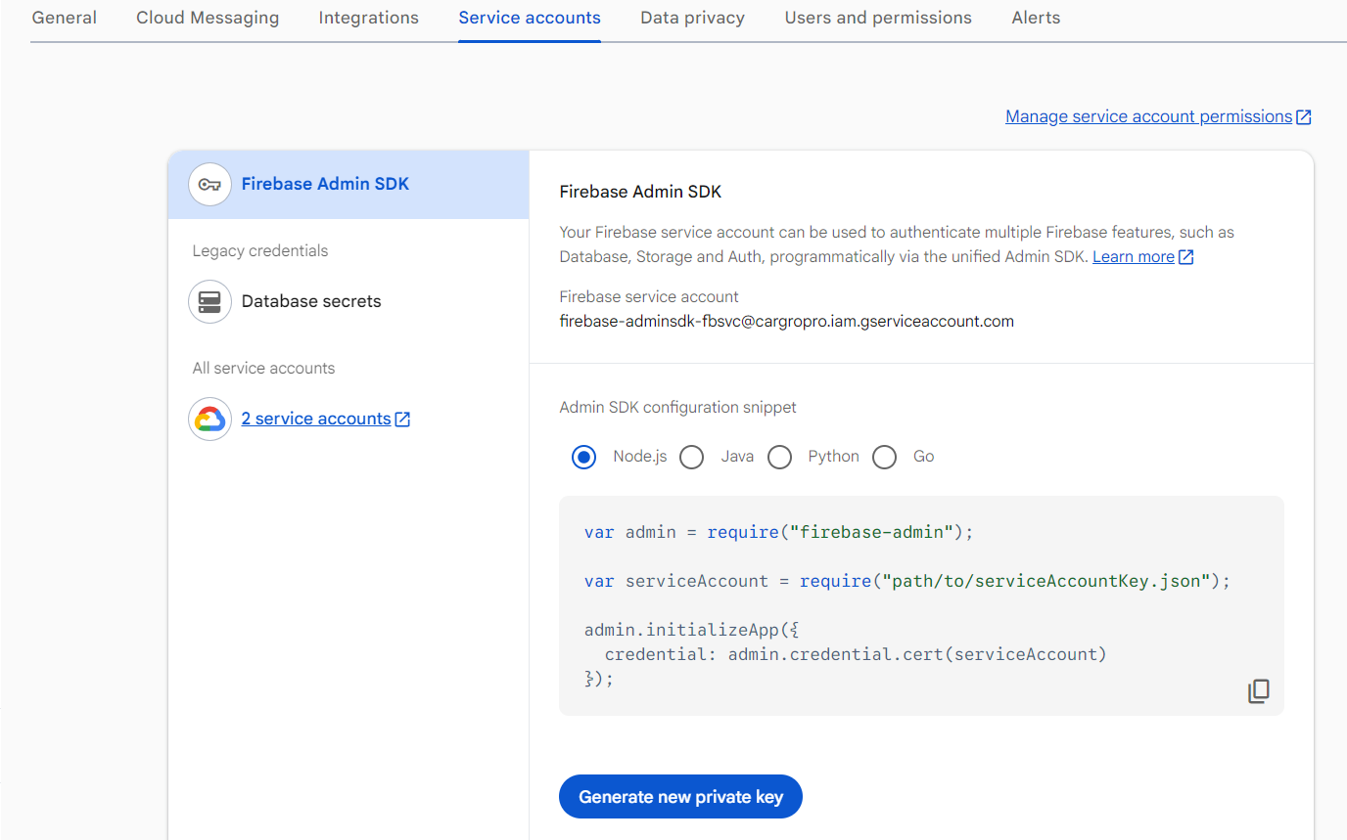Click the var admin require code line
This screenshot has height=840, width=1347.
[x=779, y=532]
